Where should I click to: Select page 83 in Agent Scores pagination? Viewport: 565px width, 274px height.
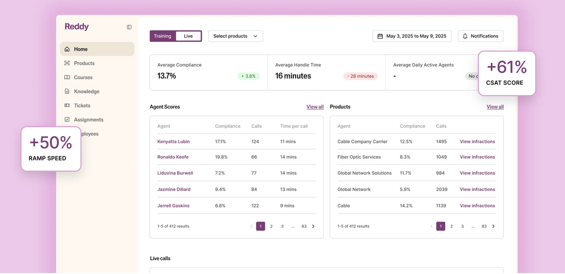point(304,227)
